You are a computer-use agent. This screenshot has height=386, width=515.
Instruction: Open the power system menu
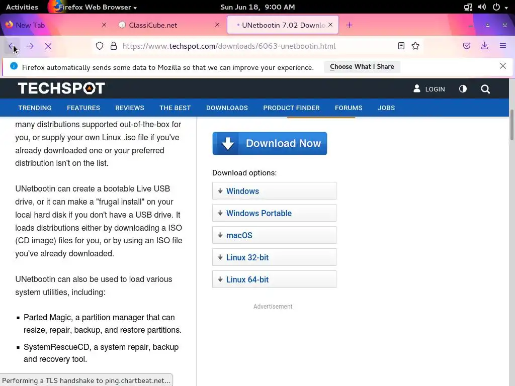500,7
